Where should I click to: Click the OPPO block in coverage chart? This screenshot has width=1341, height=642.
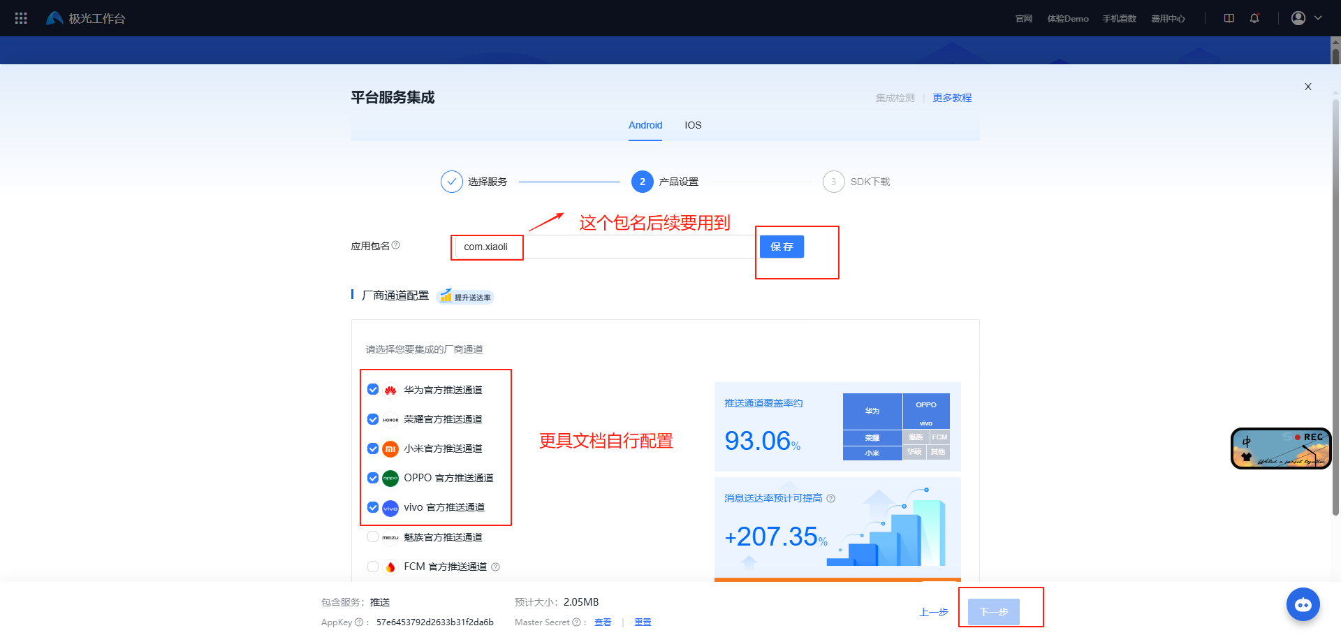[926, 404]
